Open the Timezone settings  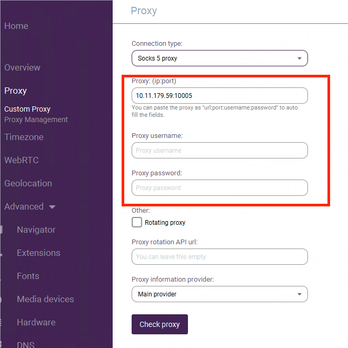pyautogui.click(x=24, y=137)
